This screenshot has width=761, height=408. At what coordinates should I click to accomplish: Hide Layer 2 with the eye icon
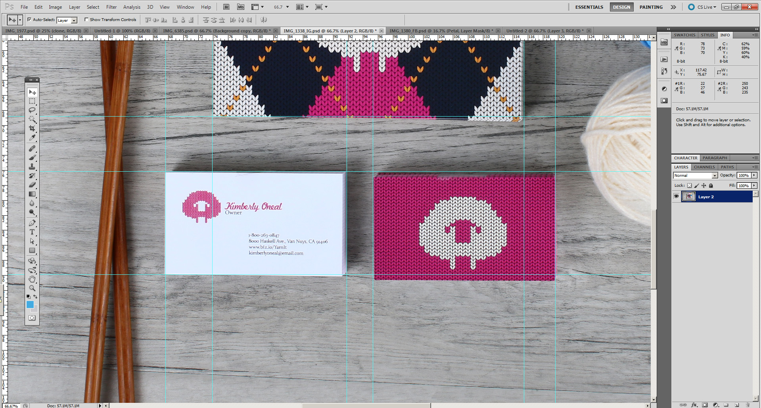click(x=677, y=197)
